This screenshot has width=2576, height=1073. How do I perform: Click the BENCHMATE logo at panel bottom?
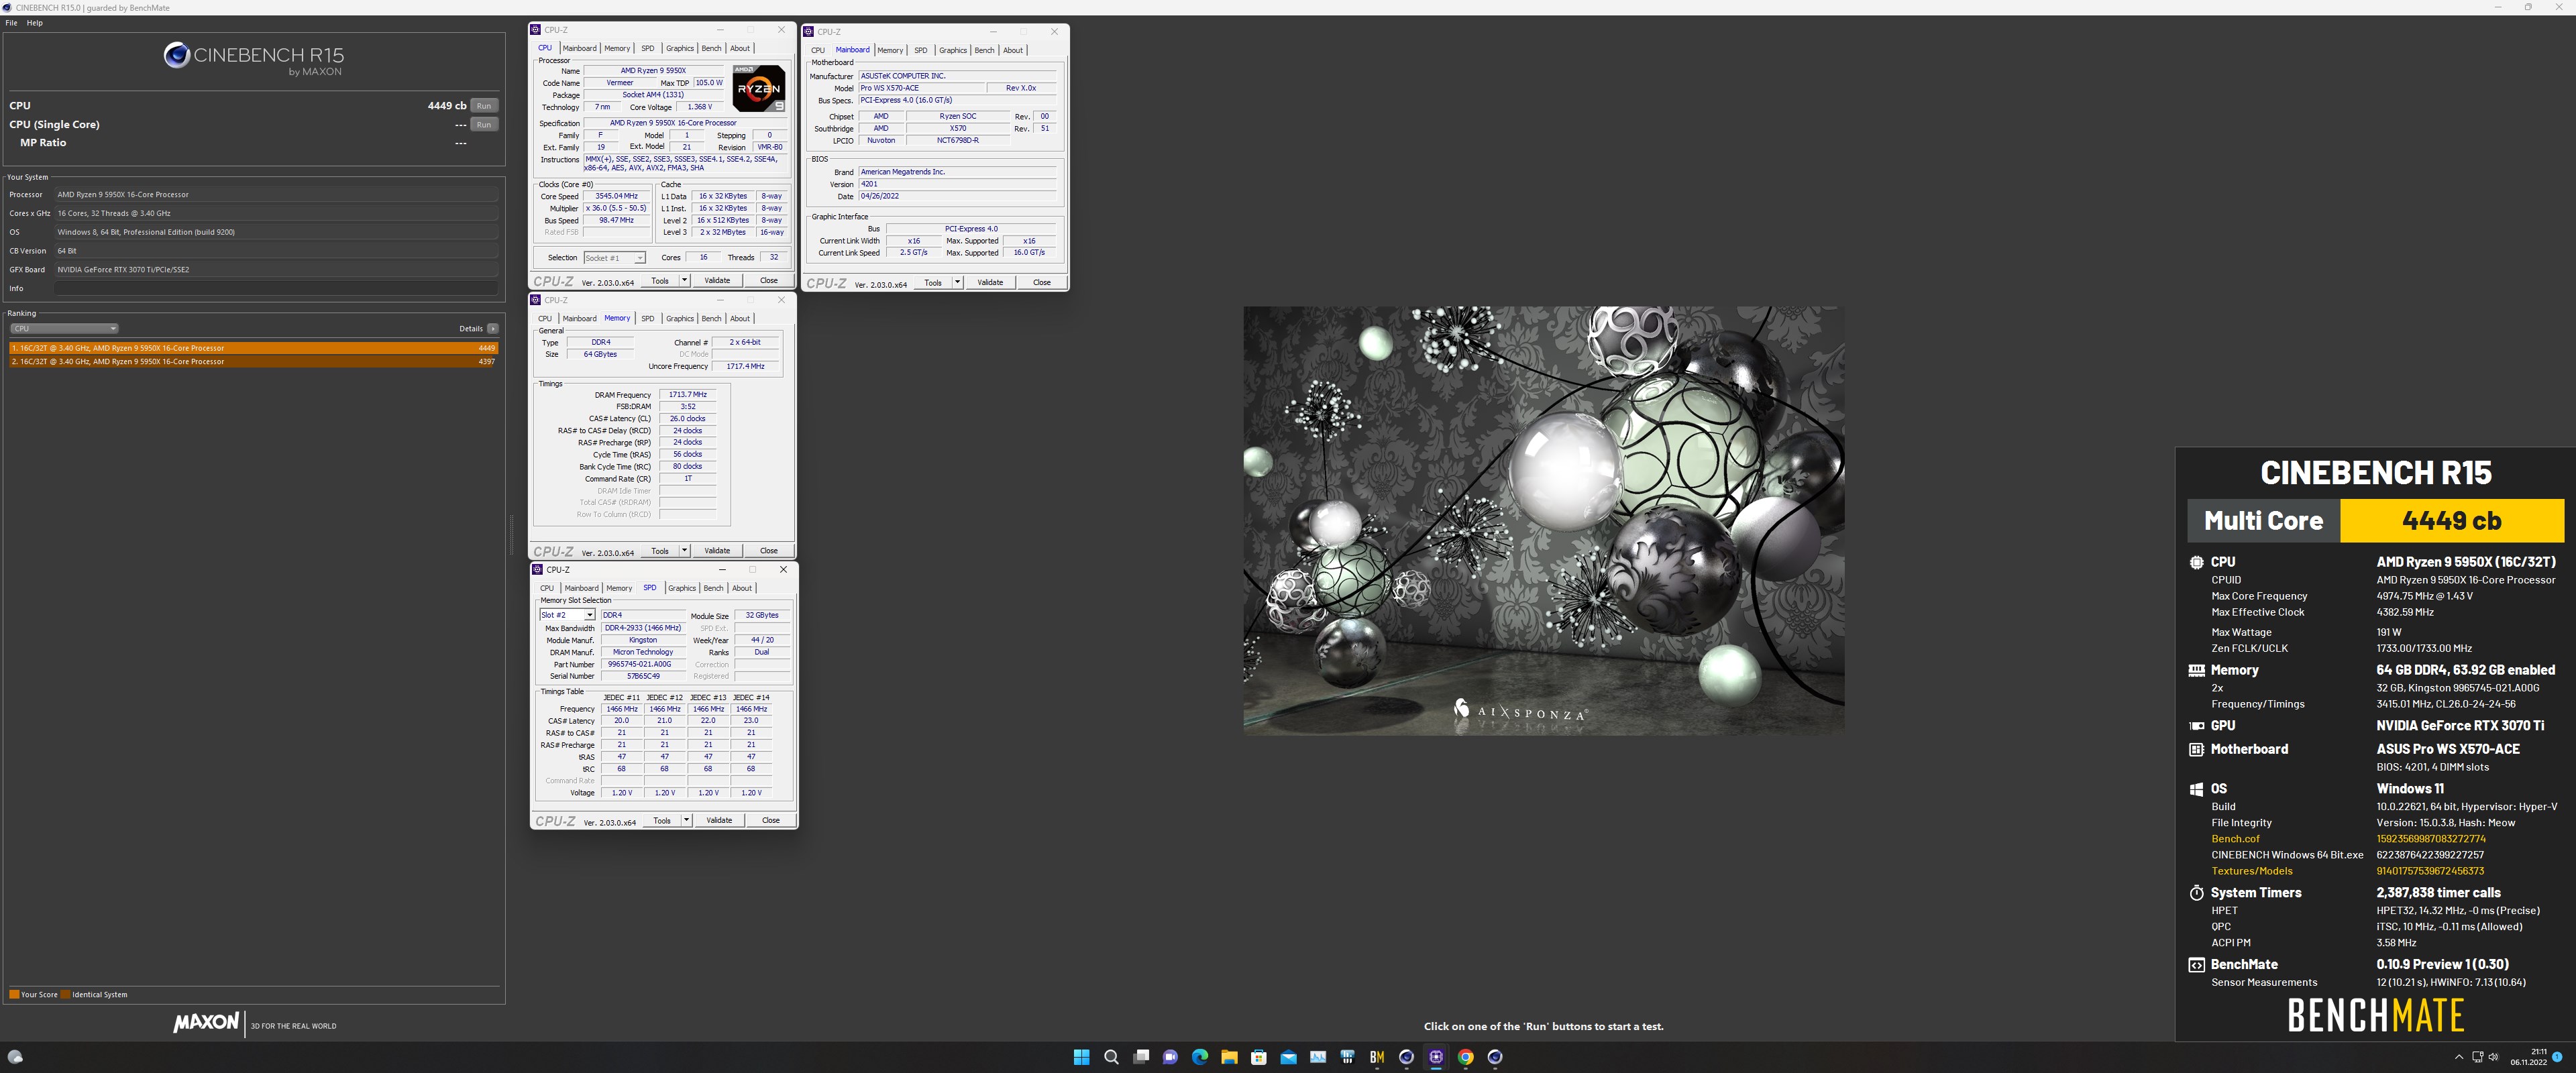(2375, 1016)
